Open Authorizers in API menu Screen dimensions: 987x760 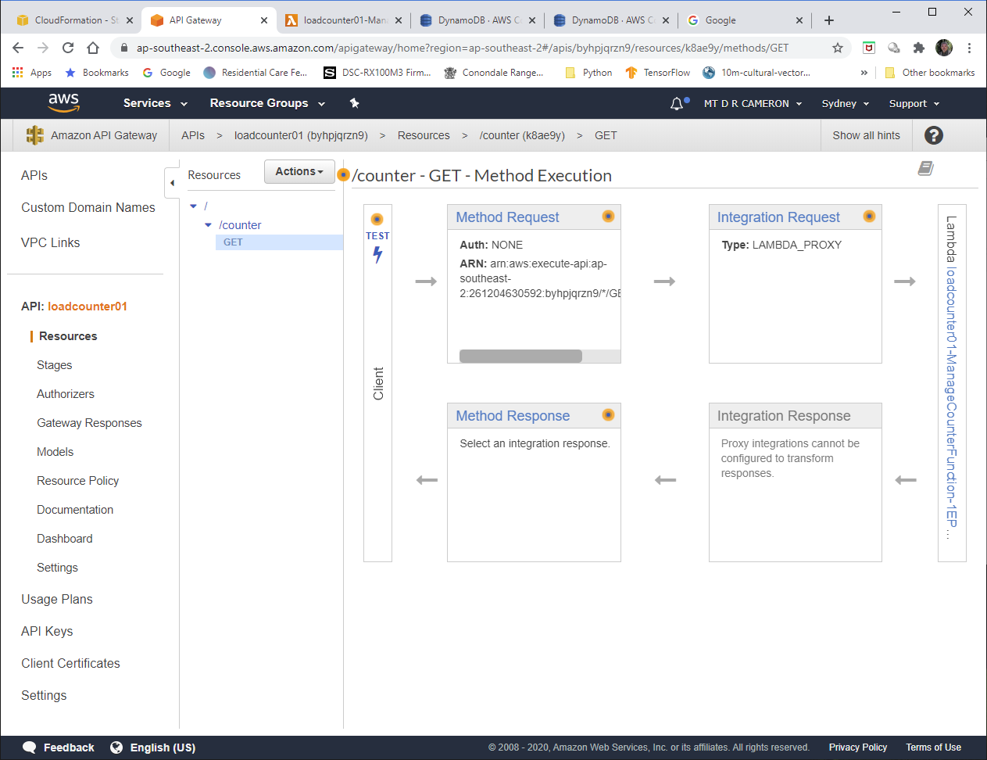66,394
